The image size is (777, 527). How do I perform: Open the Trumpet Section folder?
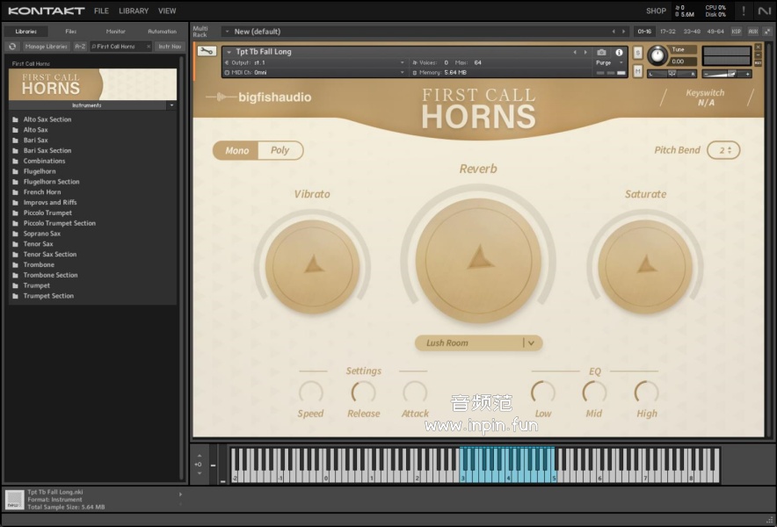[48, 296]
